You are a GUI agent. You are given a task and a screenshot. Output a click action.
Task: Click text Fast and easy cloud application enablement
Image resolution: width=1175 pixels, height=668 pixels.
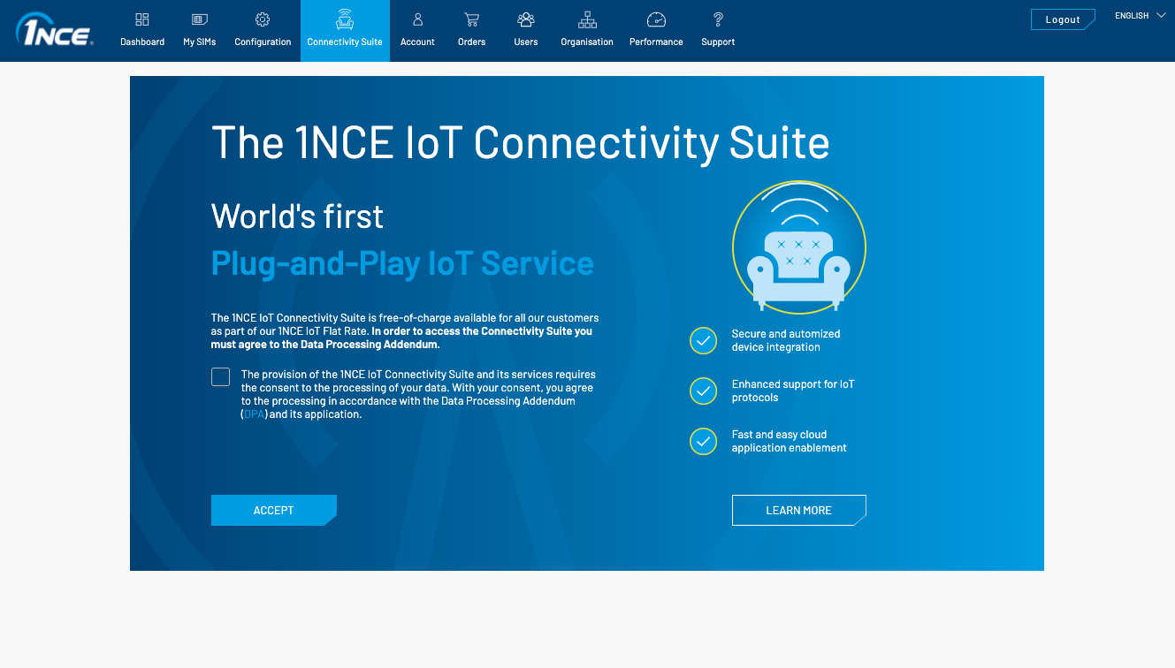[x=789, y=441]
